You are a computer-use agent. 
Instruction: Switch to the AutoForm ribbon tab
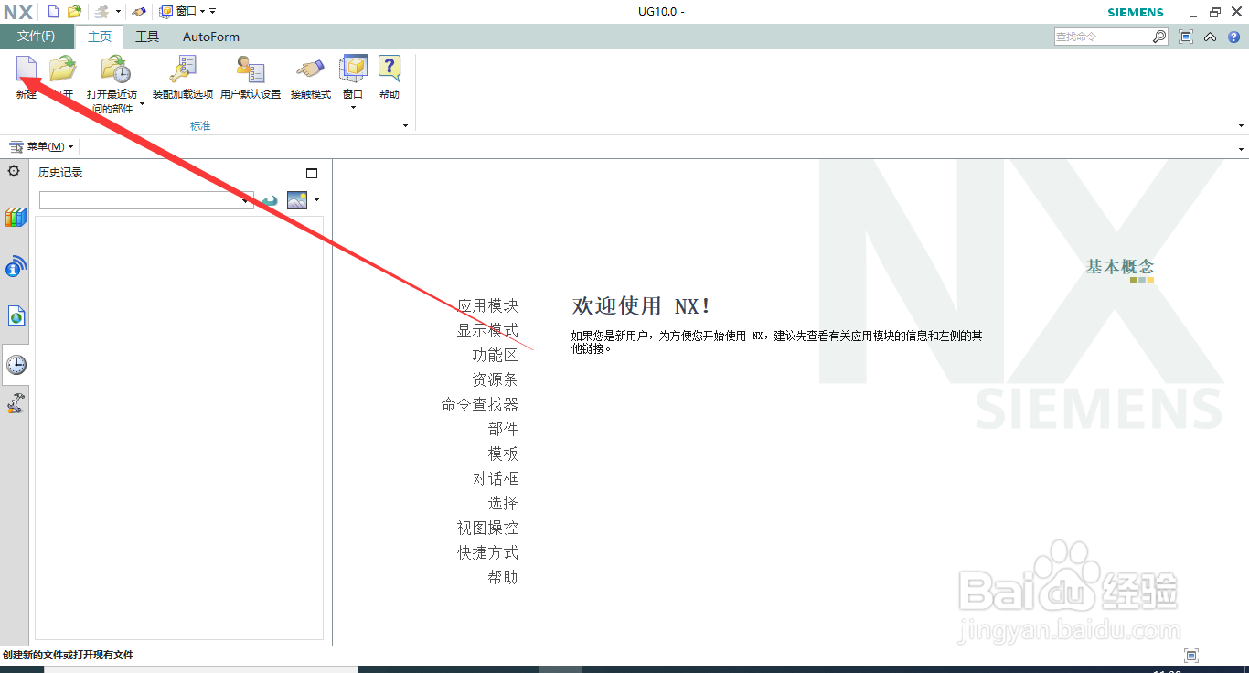pyautogui.click(x=211, y=37)
